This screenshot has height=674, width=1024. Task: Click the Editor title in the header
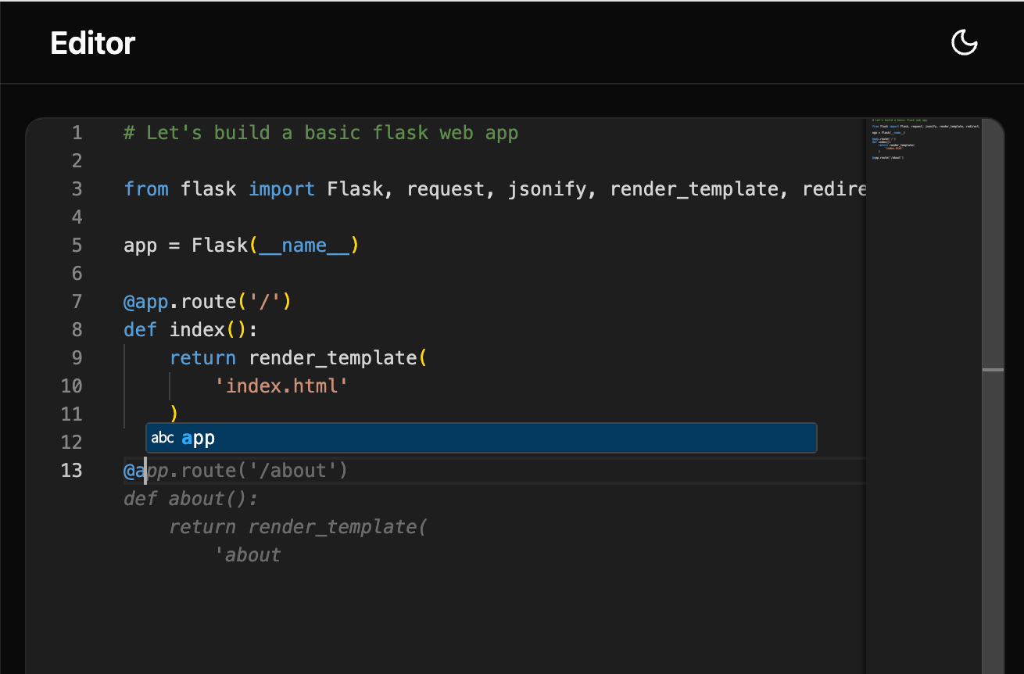coord(92,42)
